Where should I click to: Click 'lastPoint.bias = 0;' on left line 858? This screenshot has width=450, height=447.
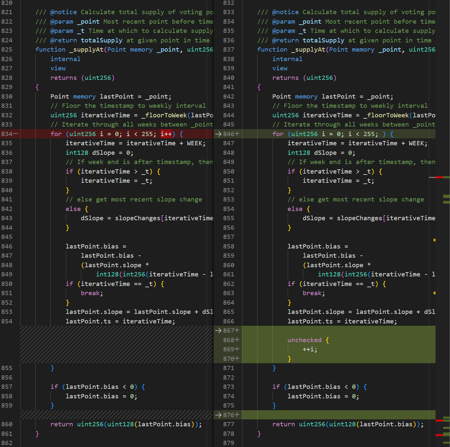pos(102,396)
